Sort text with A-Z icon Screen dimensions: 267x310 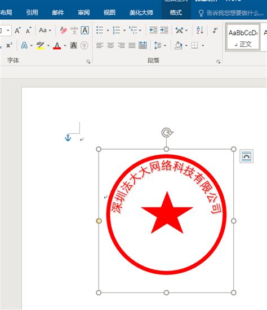click(200, 30)
